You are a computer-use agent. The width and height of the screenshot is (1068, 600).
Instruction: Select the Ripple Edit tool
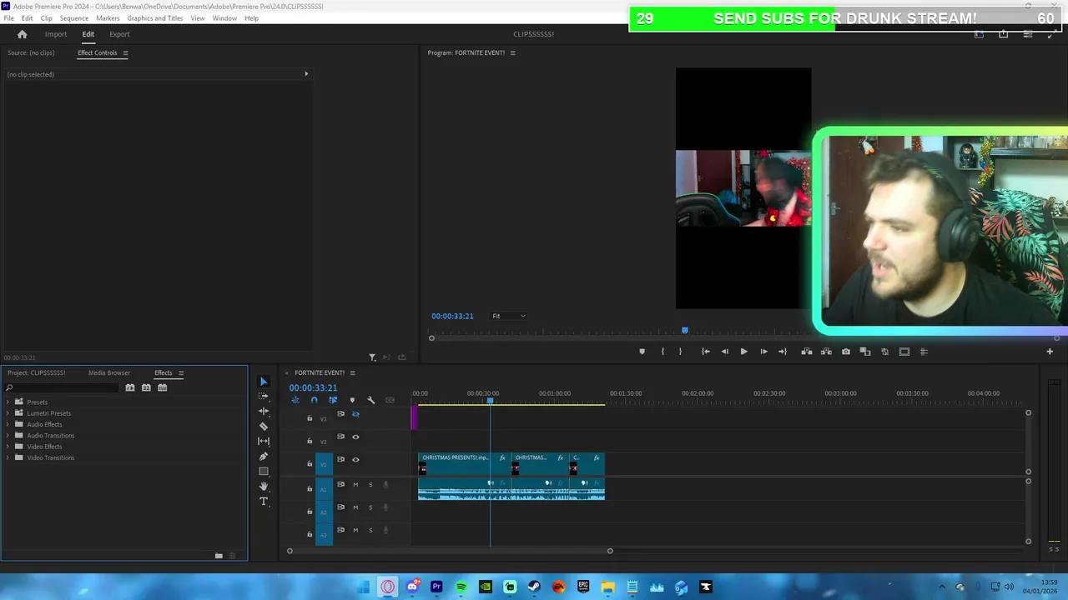tap(264, 411)
